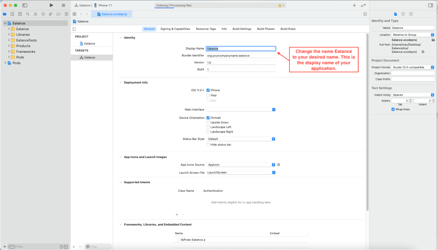438x250 pixels.
Task: Click the Library plus button in toolbar
Action: (354, 5)
